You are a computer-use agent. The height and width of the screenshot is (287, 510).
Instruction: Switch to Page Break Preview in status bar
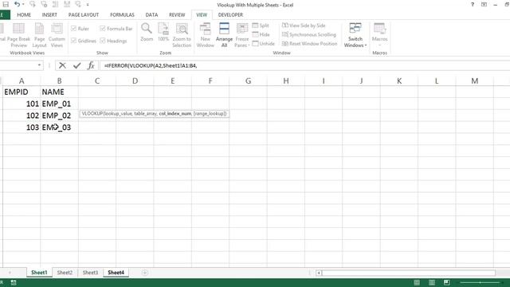pyautogui.click(x=446, y=282)
